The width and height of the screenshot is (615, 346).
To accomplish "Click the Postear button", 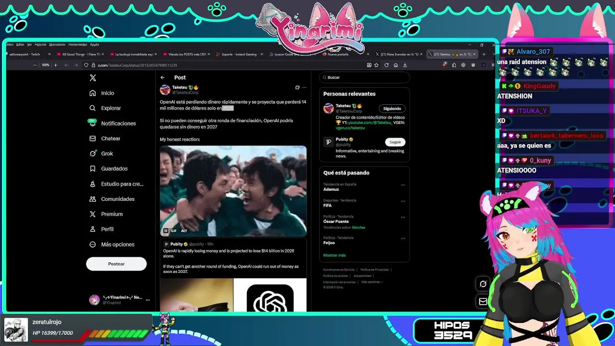I will point(116,264).
